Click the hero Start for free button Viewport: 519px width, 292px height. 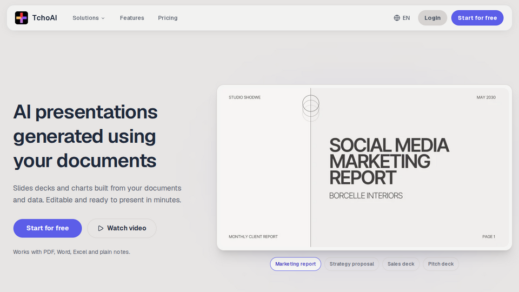click(48, 228)
